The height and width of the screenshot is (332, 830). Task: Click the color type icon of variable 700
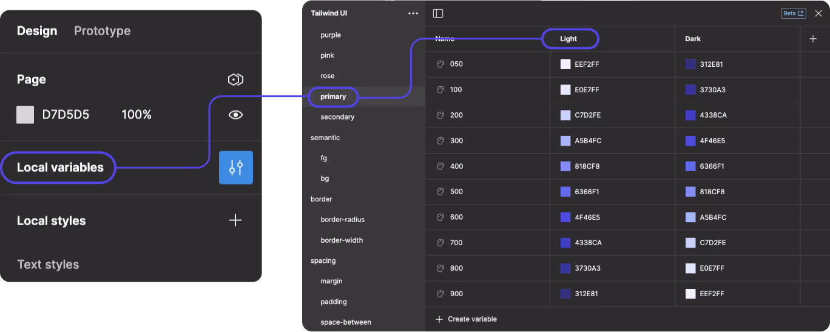[x=440, y=243]
